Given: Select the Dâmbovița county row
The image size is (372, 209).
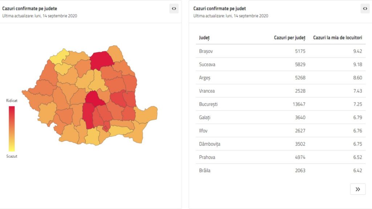Looking at the screenshot, I should coord(280,144).
